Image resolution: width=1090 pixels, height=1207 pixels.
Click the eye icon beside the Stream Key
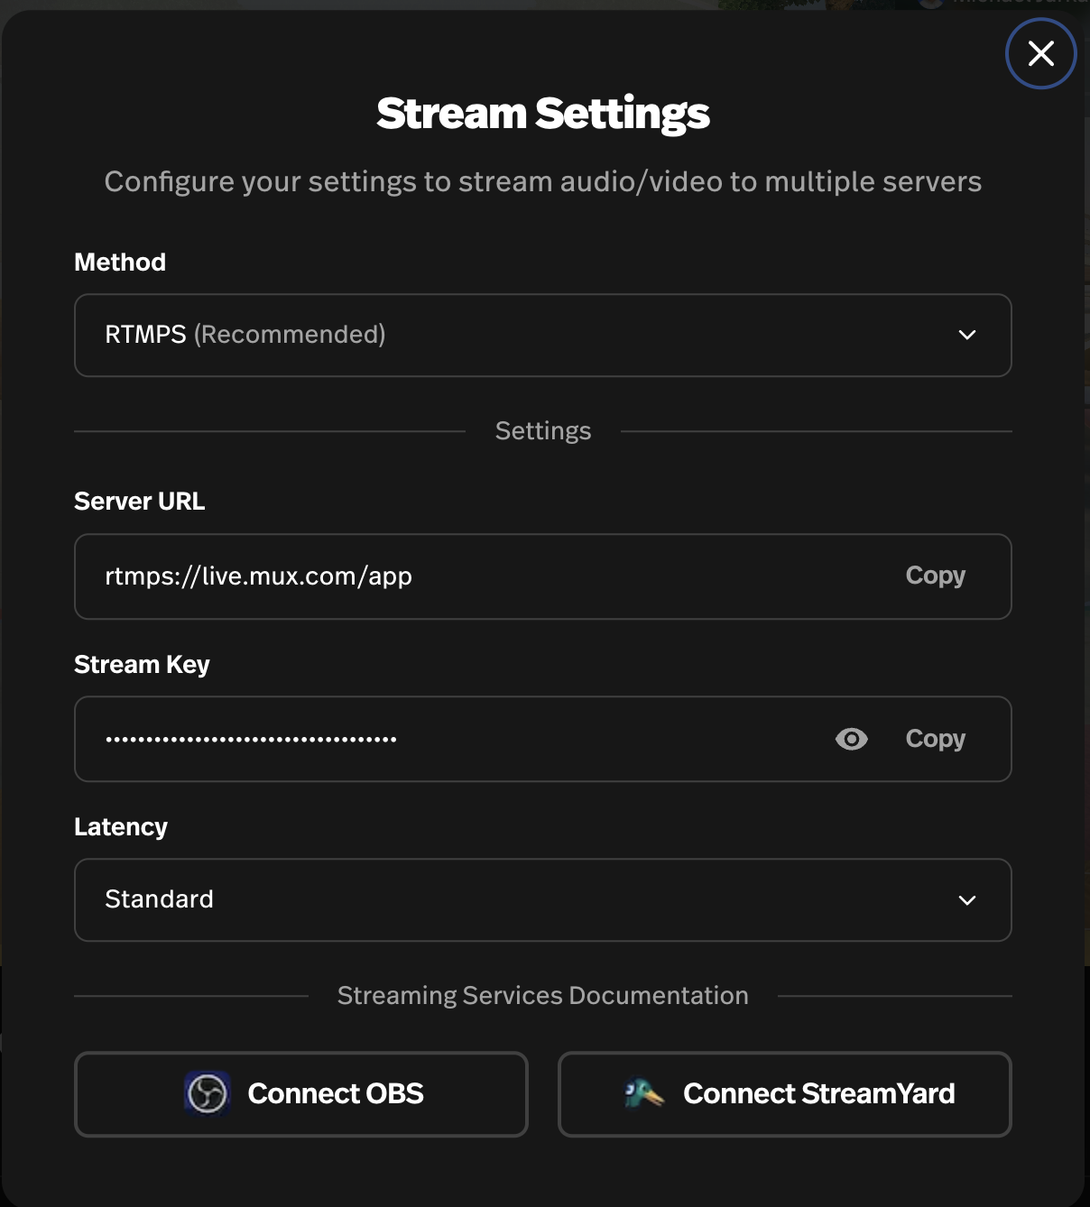pyautogui.click(x=851, y=739)
